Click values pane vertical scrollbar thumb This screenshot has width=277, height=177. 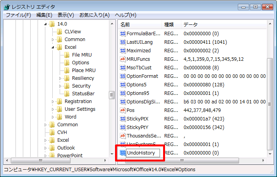click(270, 104)
